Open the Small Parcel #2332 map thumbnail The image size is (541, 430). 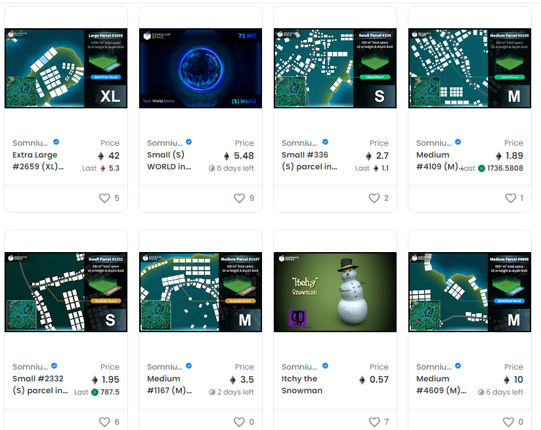point(66,292)
